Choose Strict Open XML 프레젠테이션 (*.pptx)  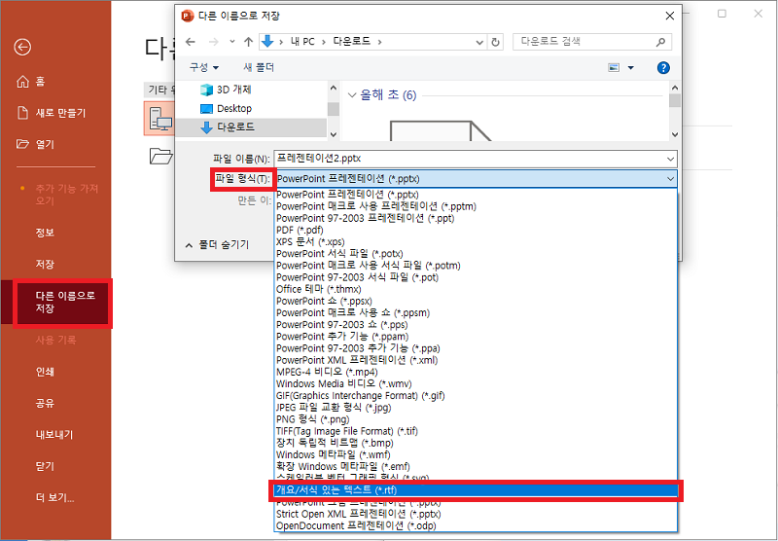[358, 514]
